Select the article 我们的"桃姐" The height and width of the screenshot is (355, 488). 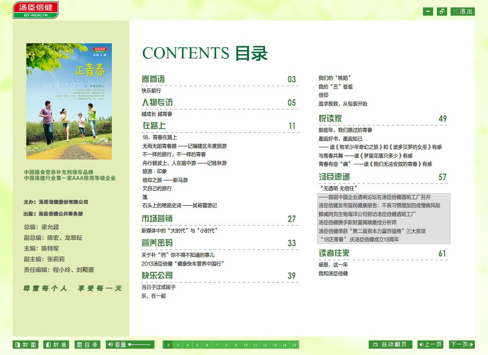pyautogui.click(x=335, y=78)
